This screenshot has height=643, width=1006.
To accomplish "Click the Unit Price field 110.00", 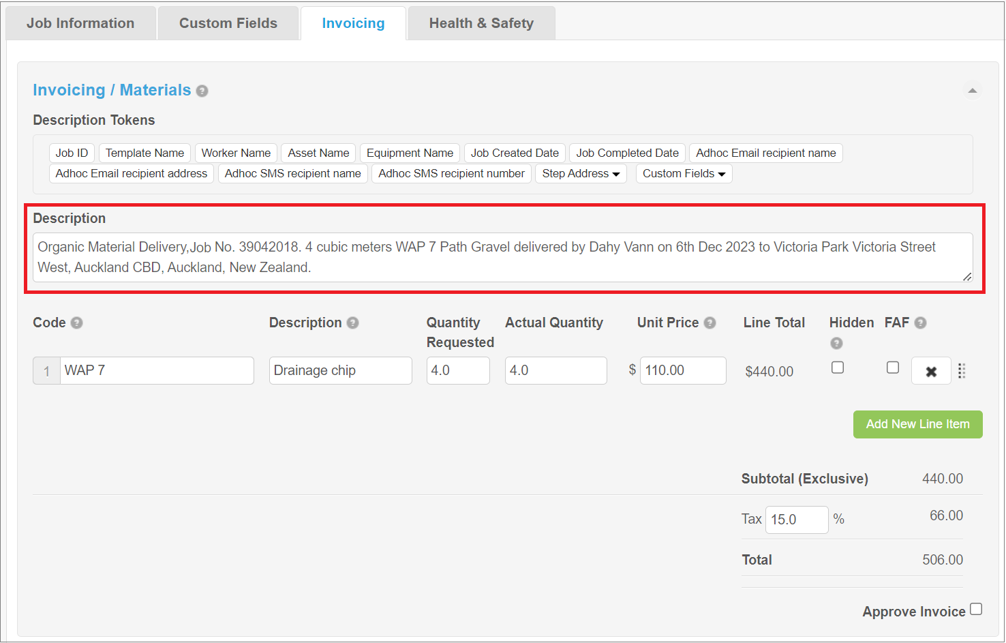I will click(683, 371).
